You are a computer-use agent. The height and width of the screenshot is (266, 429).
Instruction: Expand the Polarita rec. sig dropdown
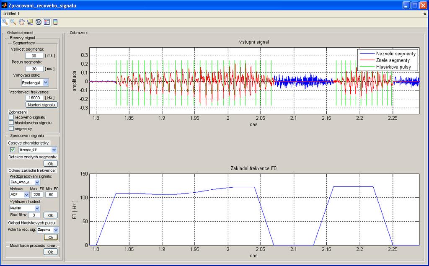point(48,230)
